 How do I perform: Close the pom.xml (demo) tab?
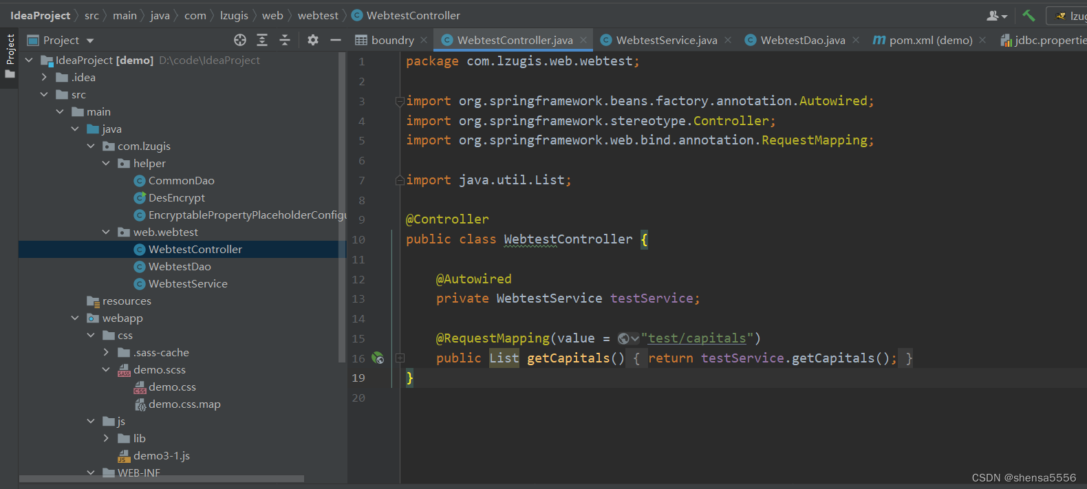(982, 40)
